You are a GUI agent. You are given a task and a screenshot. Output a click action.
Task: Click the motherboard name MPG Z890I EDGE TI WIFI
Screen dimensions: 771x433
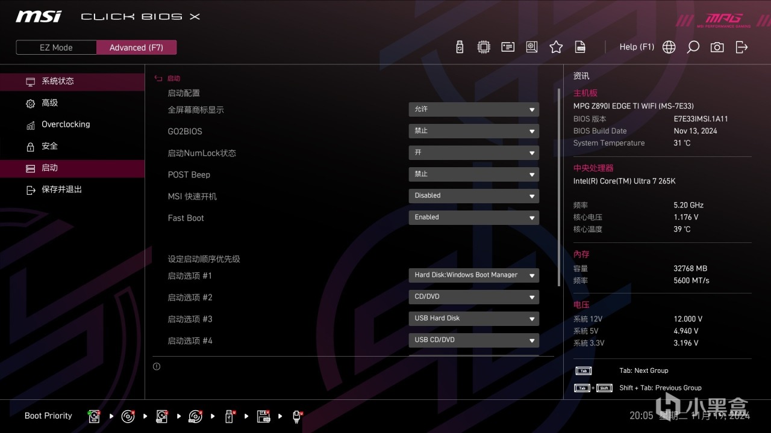point(633,106)
